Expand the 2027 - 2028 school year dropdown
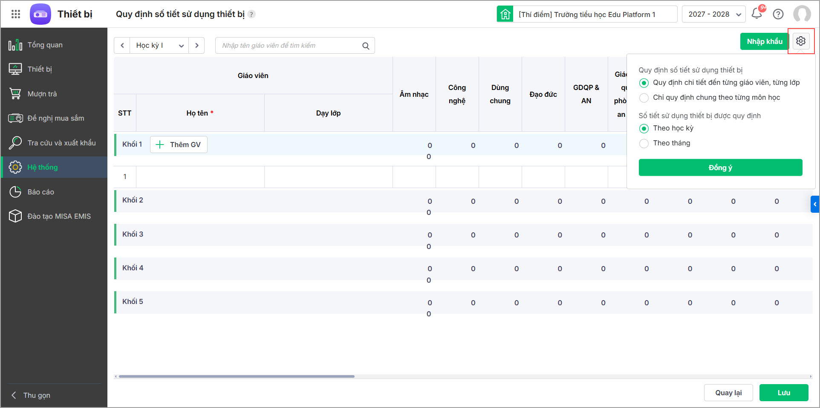 (x=713, y=14)
